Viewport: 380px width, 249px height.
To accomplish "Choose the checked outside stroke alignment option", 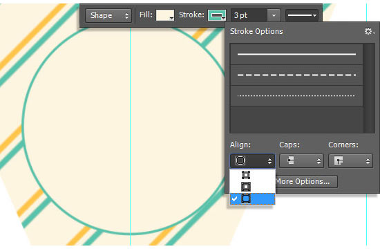I will click(x=252, y=199).
